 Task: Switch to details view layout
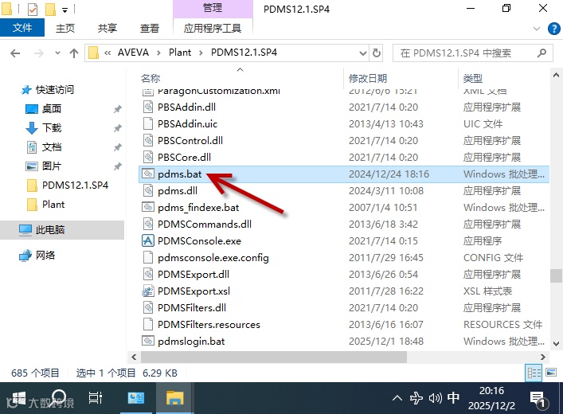click(x=534, y=373)
